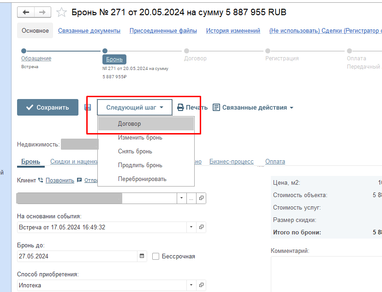The width and height of the screenshot is (382, 292).
Task: Switch to the Присоединенные файлы tab
Action: click(163, 31)
